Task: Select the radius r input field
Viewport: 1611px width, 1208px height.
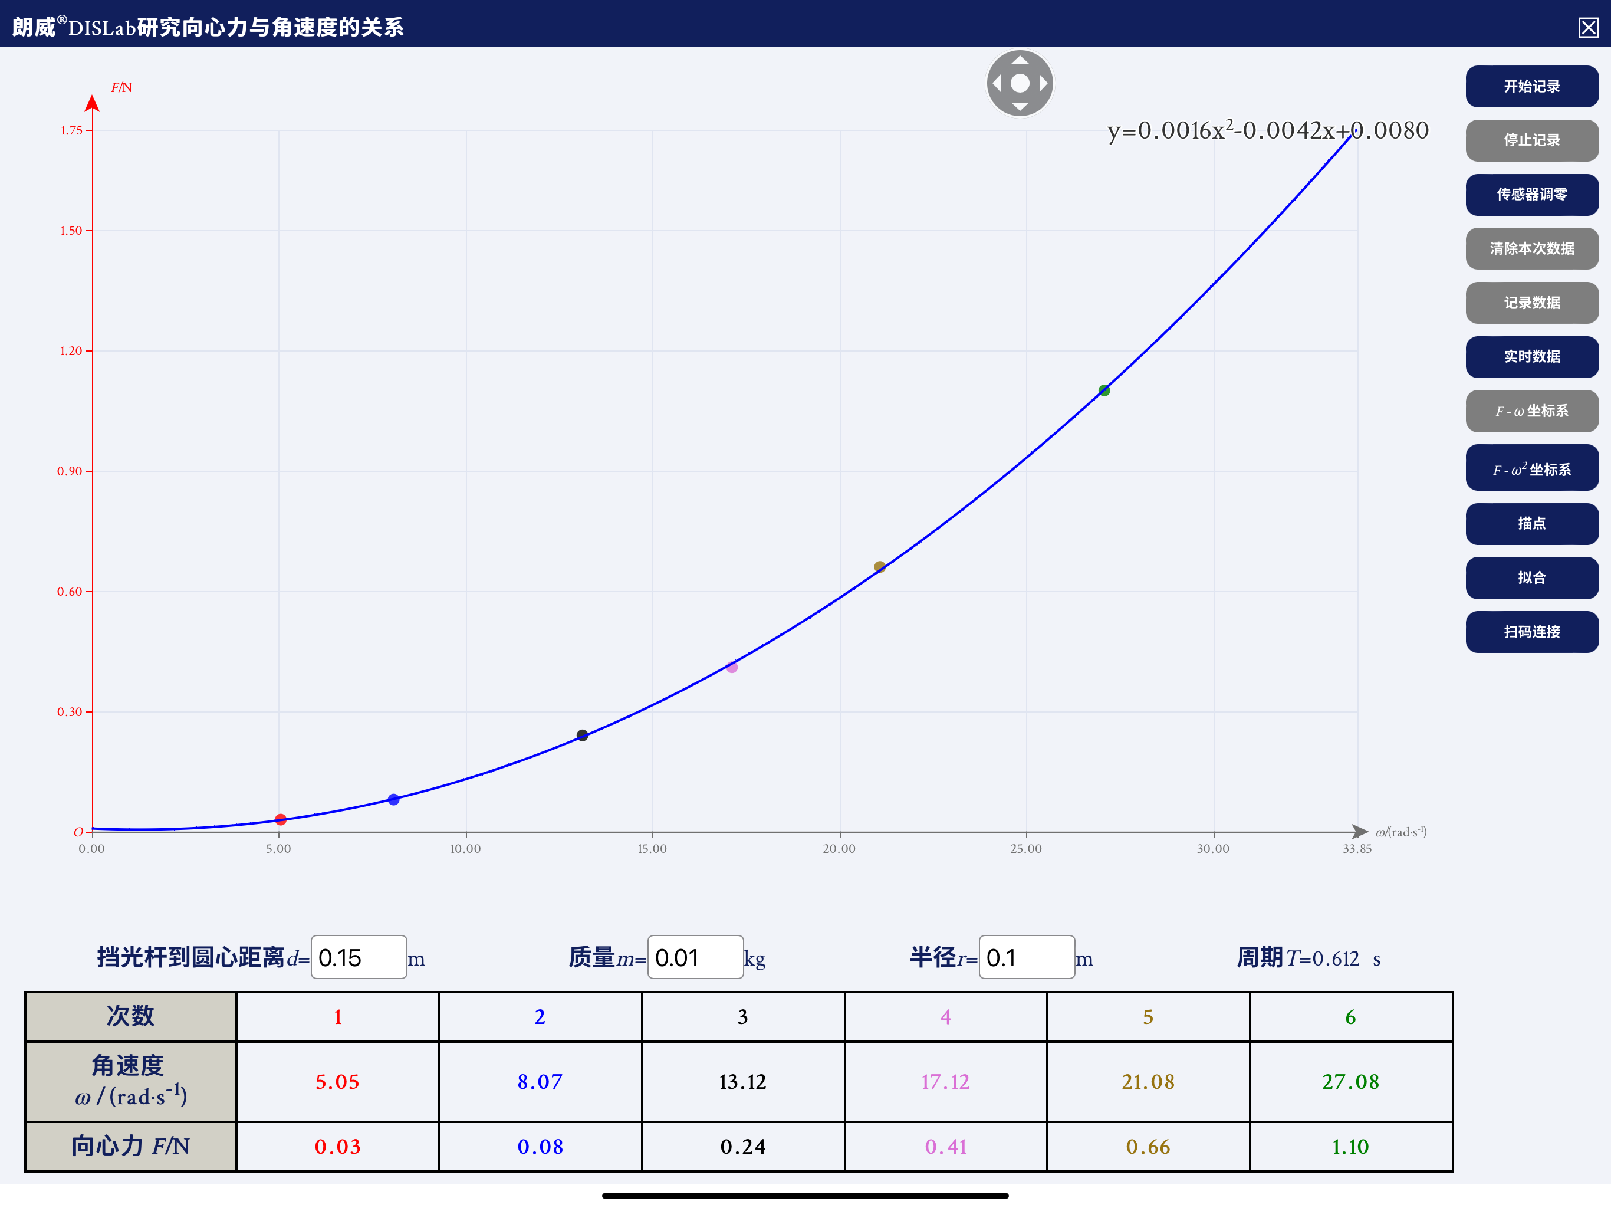Action: [x=1026, y=957]
